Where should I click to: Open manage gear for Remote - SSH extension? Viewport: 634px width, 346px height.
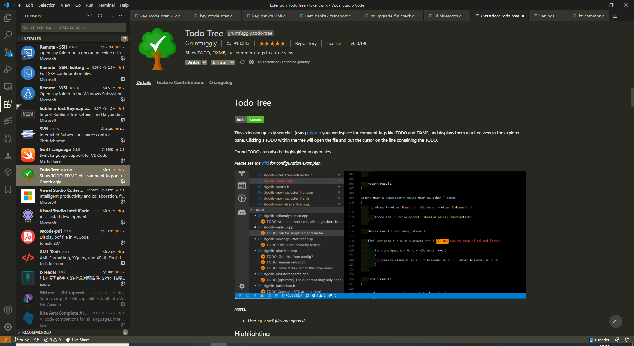pos(123,58)
